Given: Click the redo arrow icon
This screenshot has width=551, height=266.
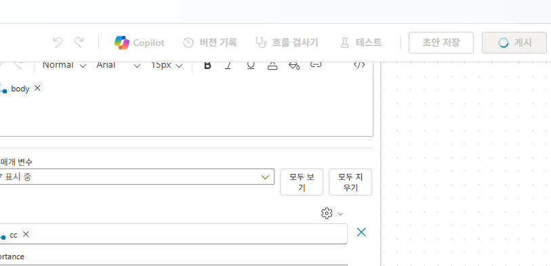Looking at the screenshot, I should click(x=79, y=43).
